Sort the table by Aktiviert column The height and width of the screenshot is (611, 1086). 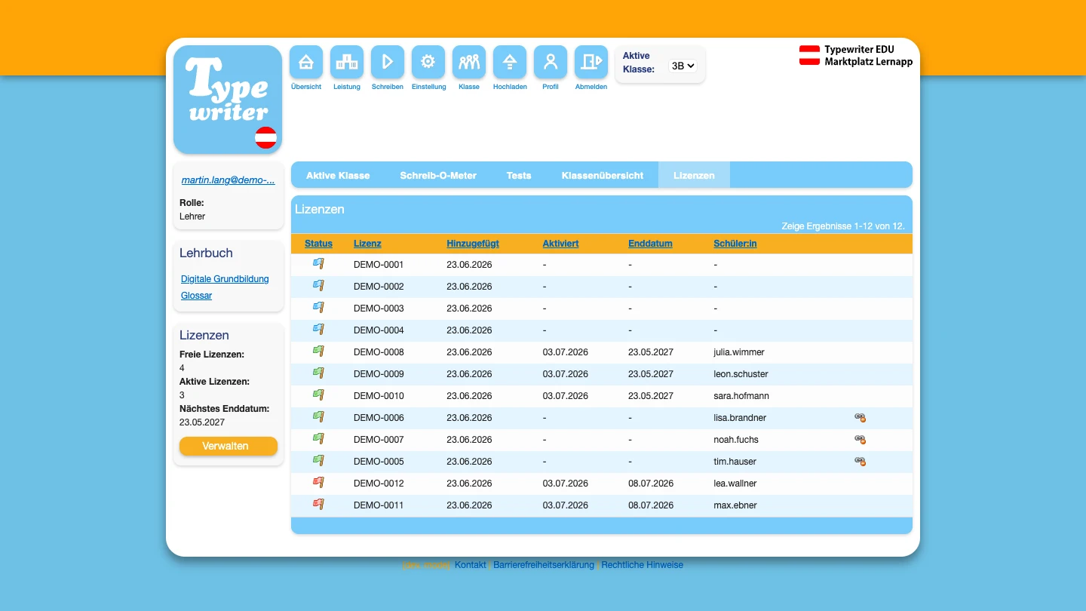pyautogui.click(x=561, y=244)
